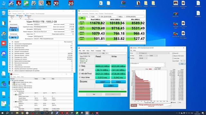Open the File Size dropdown in ATTO
This screenshot has width=206, height=115.
coord(143,58)
